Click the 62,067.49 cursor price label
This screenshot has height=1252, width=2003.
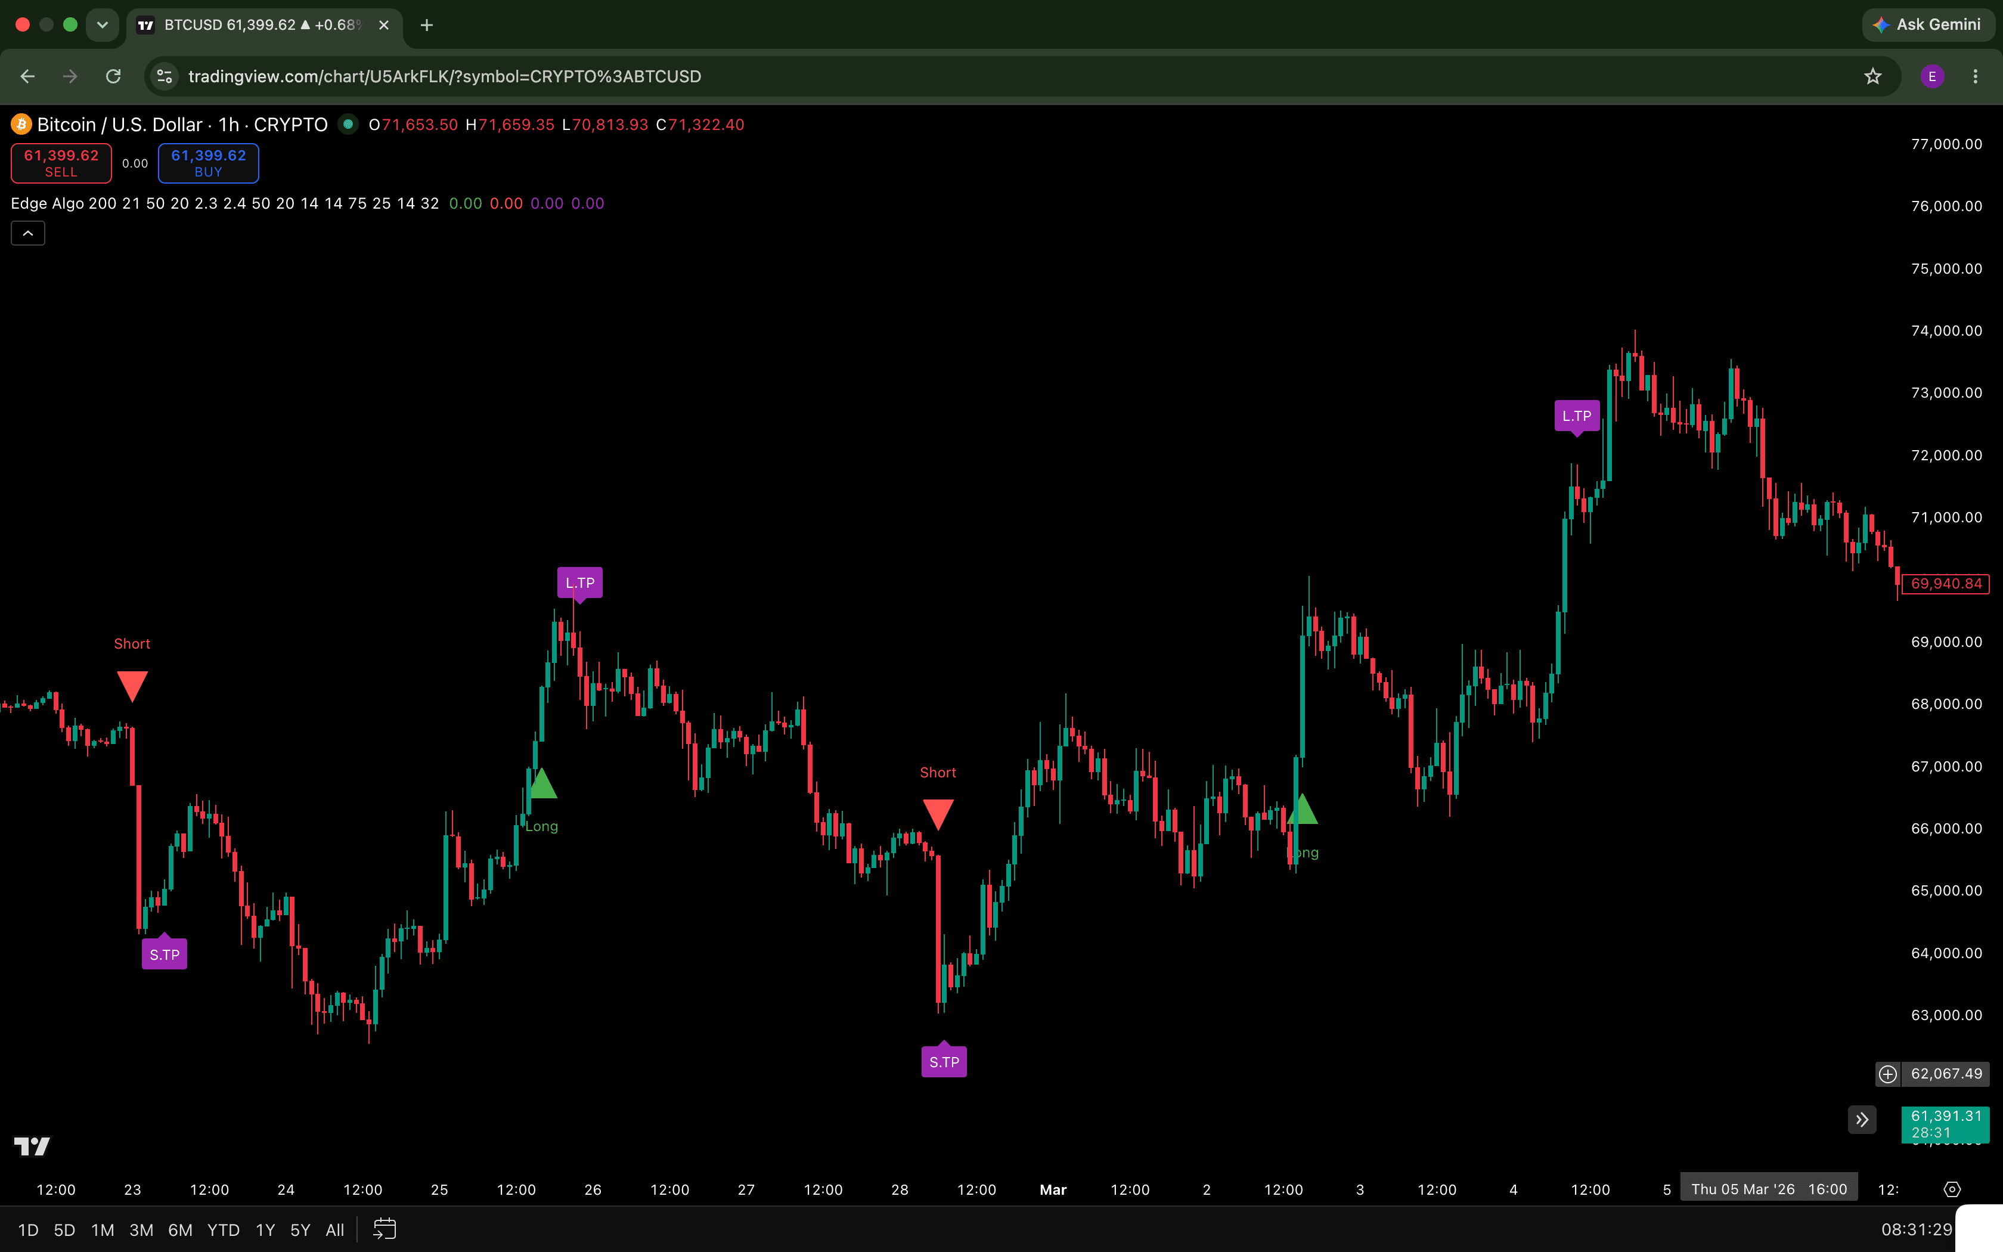[1946, 1074]
